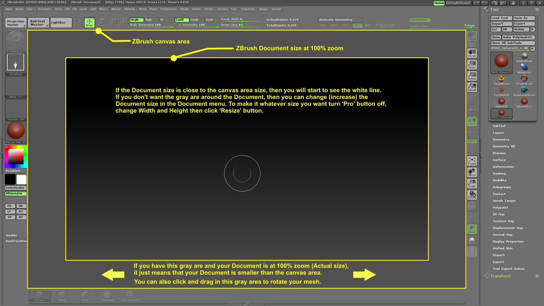Click the Frame mesh icon

(x=472, y=161)
